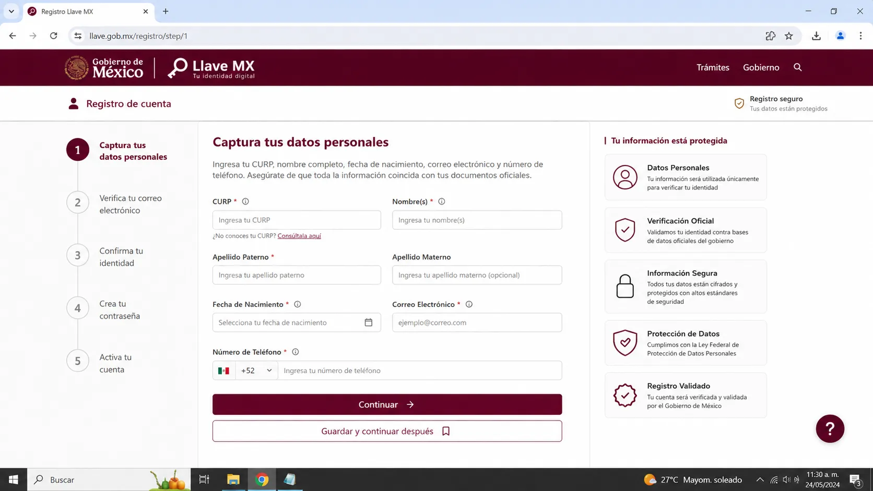The image size is (873, 491).
Task: Click the browser address bar URL
Action: pos(138,36)
